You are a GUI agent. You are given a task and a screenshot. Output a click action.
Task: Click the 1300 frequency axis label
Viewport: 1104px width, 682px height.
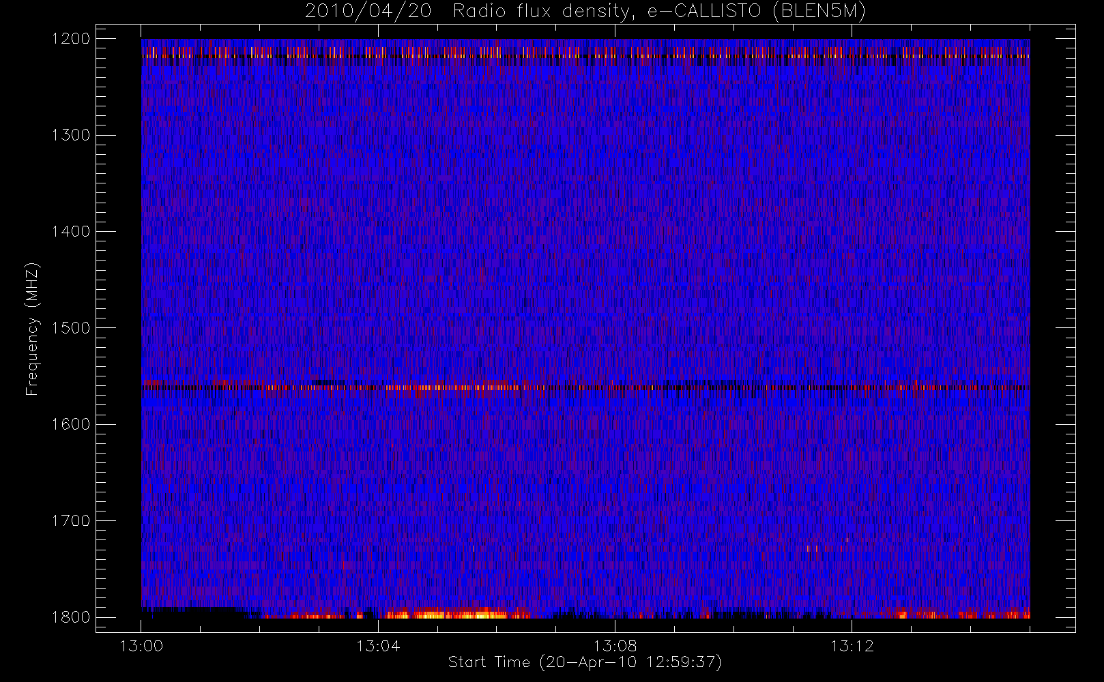point(71,135)
